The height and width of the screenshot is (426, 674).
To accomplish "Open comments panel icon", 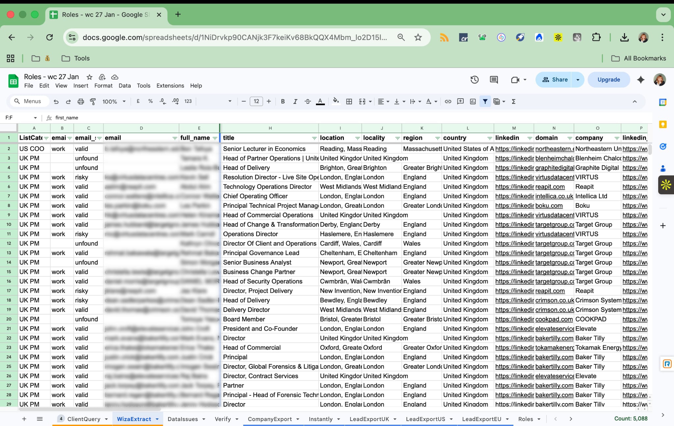I will click(494, 80).
